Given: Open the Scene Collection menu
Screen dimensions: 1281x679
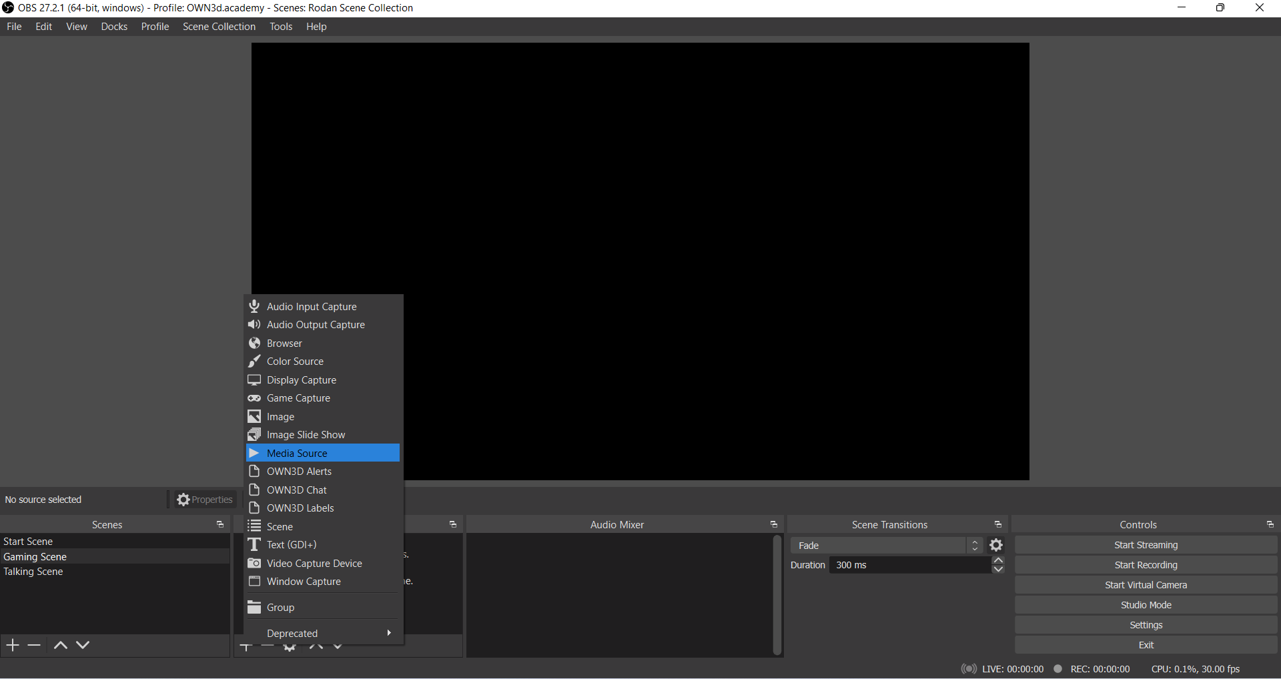Looking at the screenshot, I should tap(219, 27).
